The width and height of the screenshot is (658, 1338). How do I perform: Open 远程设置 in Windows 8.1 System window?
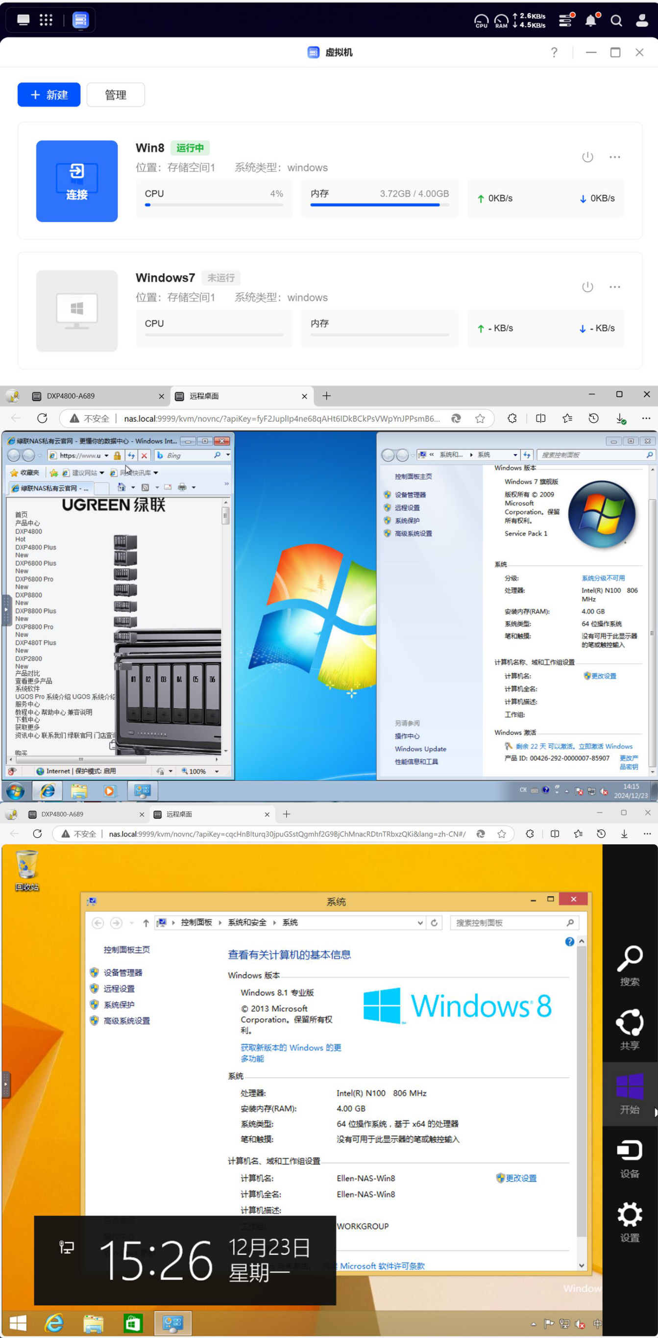tap(119, 989)
